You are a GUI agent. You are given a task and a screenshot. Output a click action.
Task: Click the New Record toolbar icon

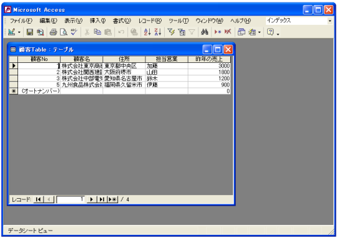(218, 32)
